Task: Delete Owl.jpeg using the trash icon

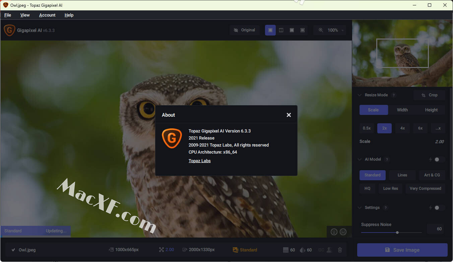Action: tap(340, 250)
